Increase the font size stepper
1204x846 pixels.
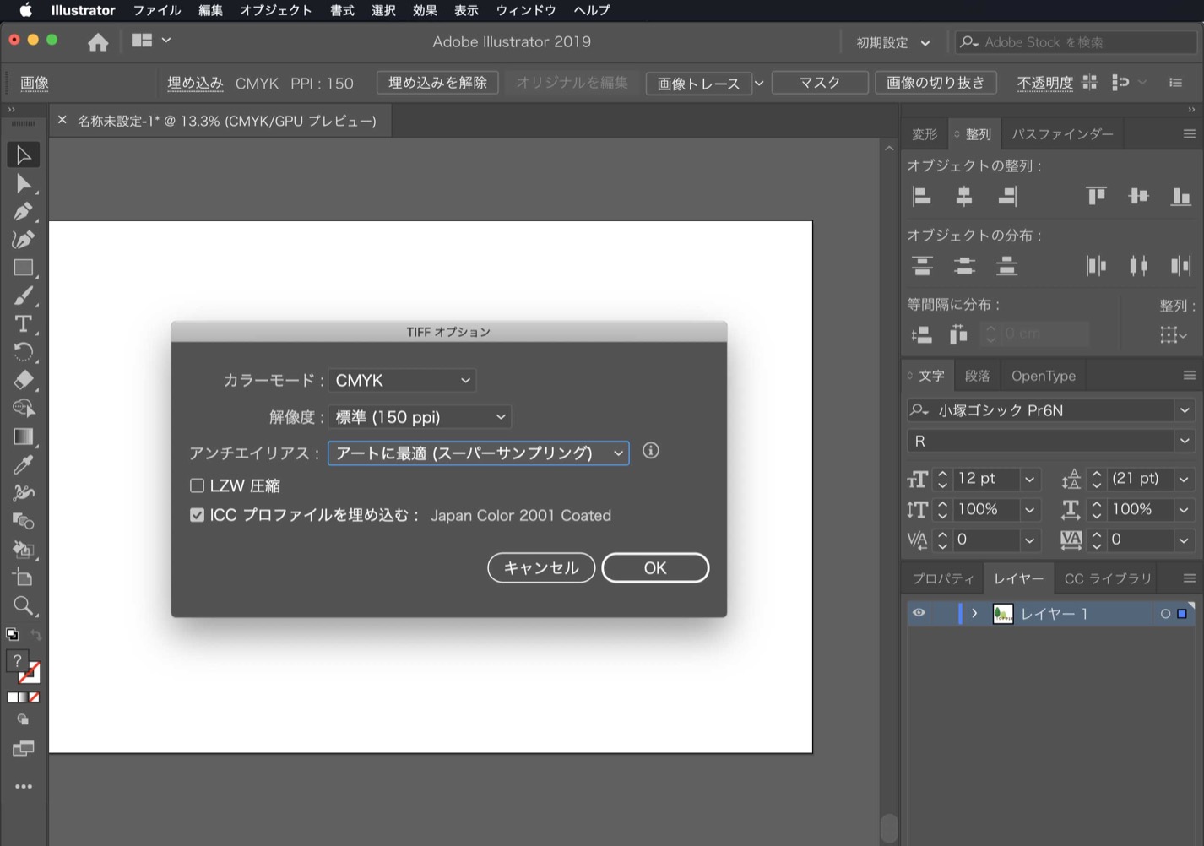(x=942, y=475)
